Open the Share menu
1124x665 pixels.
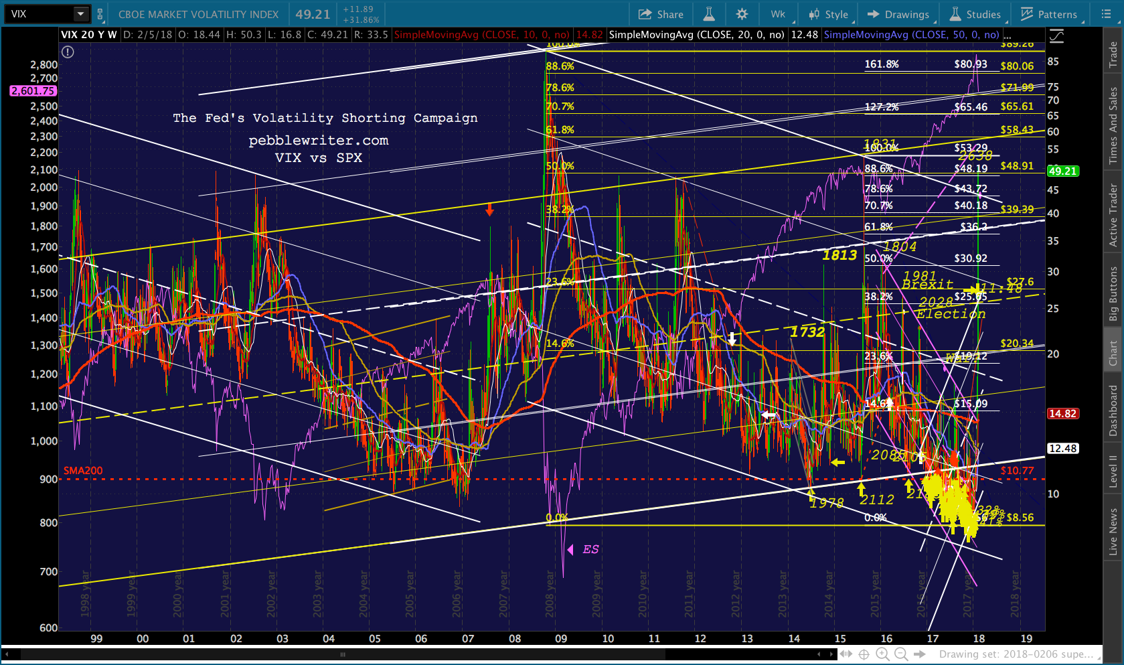click(x=661, y=14)
